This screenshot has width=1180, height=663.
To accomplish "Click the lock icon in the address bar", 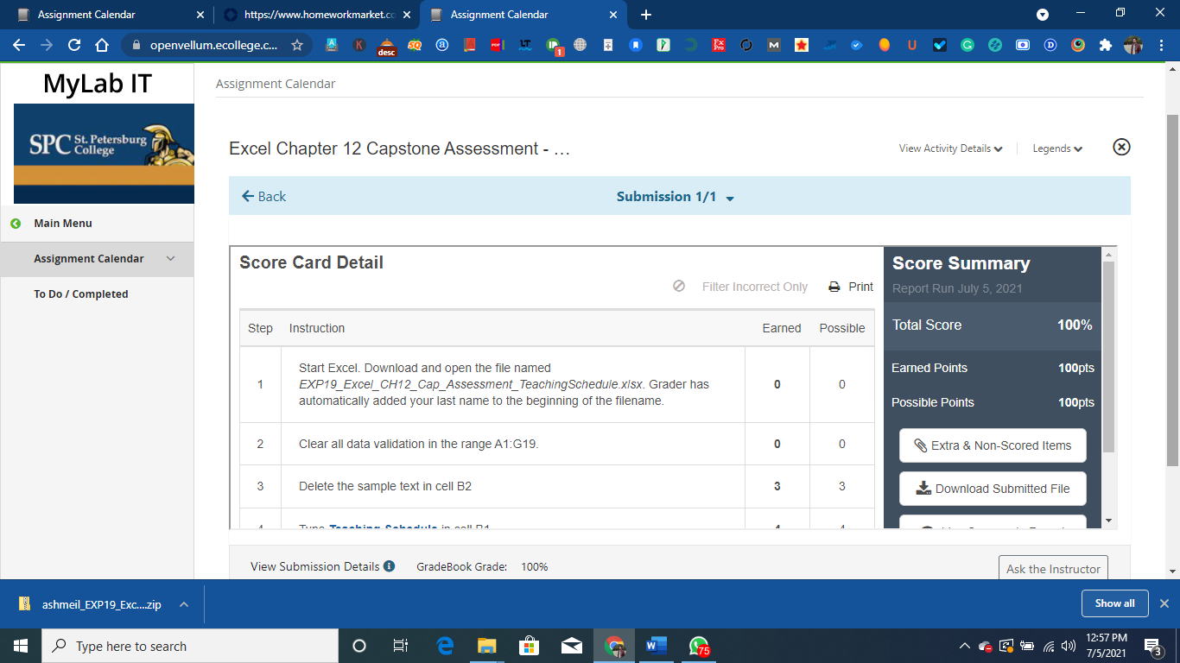I will click(136, 45).
